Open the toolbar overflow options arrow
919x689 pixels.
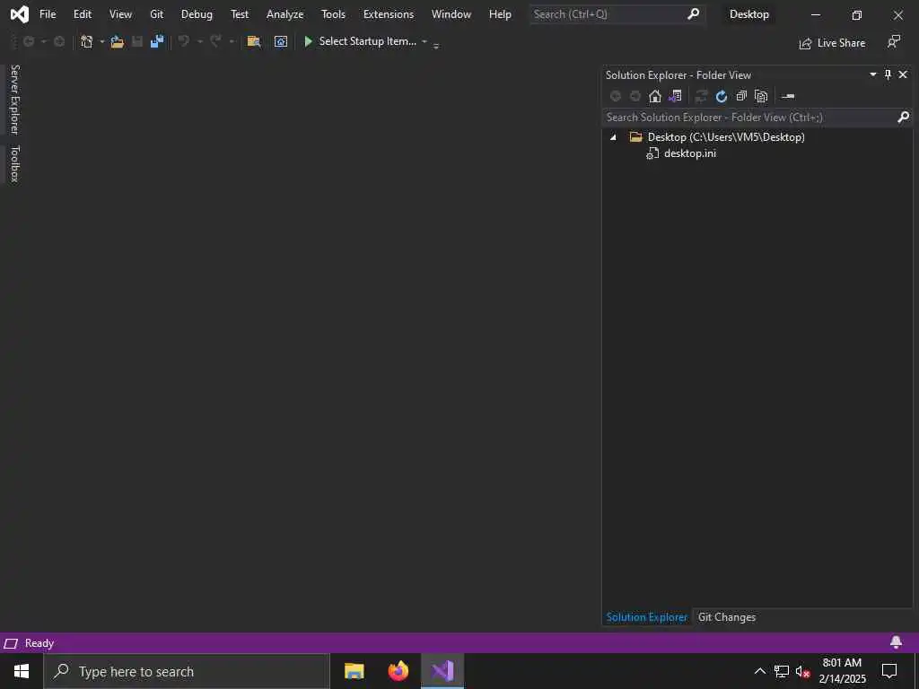point(436,45)
